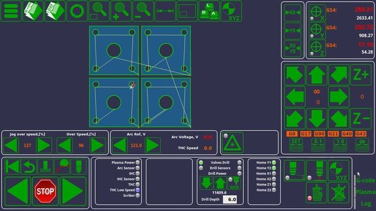Select the 0.1 jog step button

pyautogui.click(x=318, y=145)
